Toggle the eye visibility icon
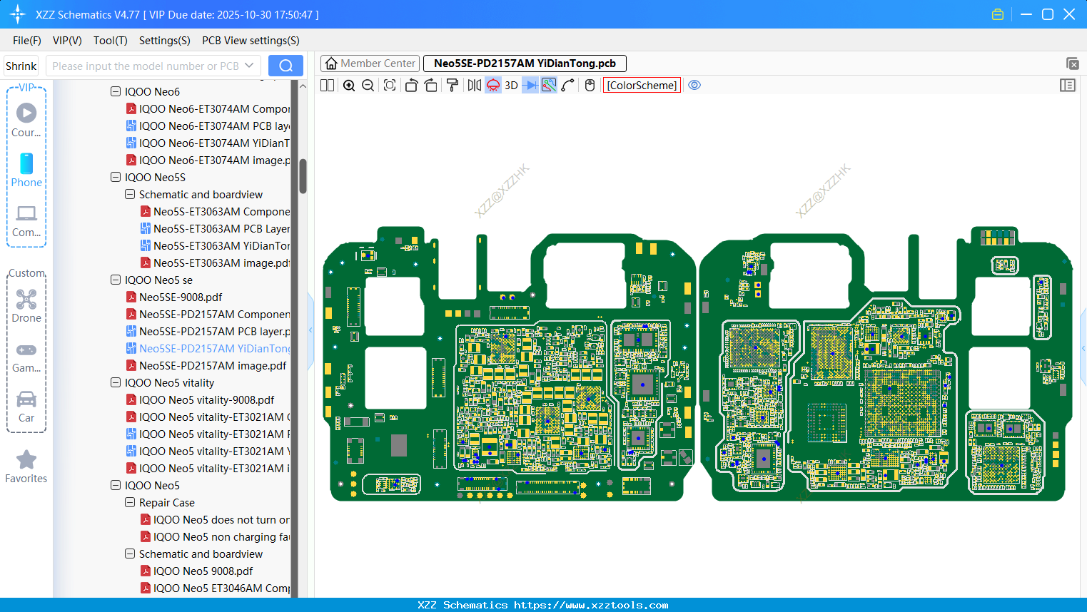The height and width of the screenshot is (612, 1087). 694,86
